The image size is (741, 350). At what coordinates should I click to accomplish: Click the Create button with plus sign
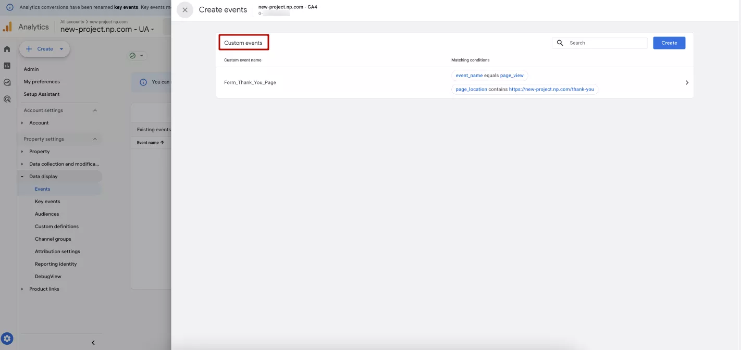45,49
